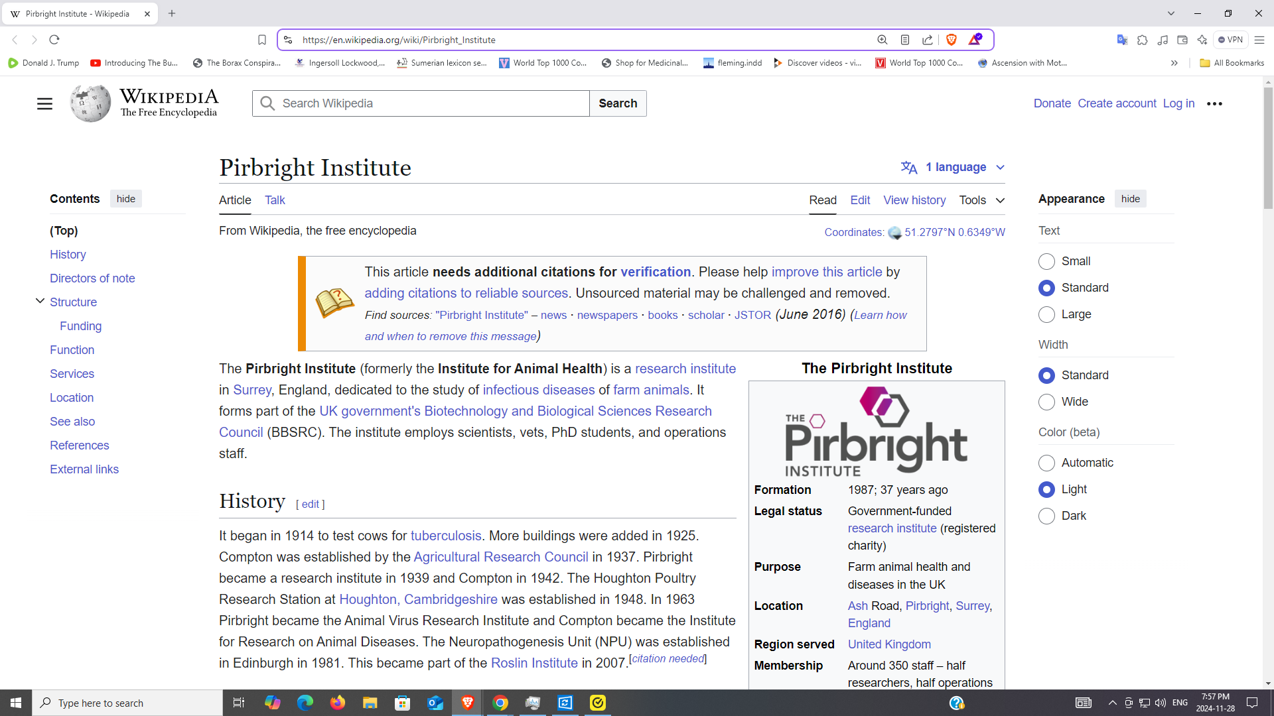Click the tuberculosis link in History
This screenshot has height=716, width=1274.
click(445, 536)
